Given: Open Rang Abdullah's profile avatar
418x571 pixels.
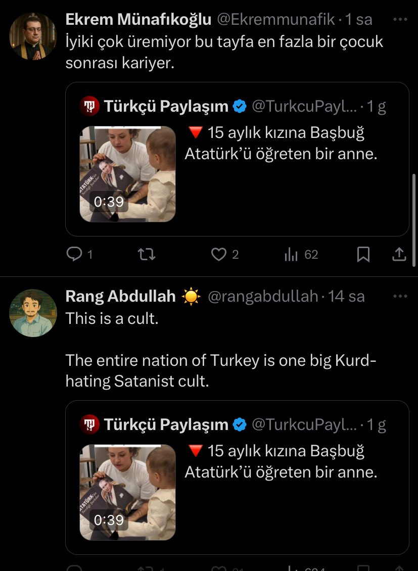Looking at the screenshot, I should 33,313.
